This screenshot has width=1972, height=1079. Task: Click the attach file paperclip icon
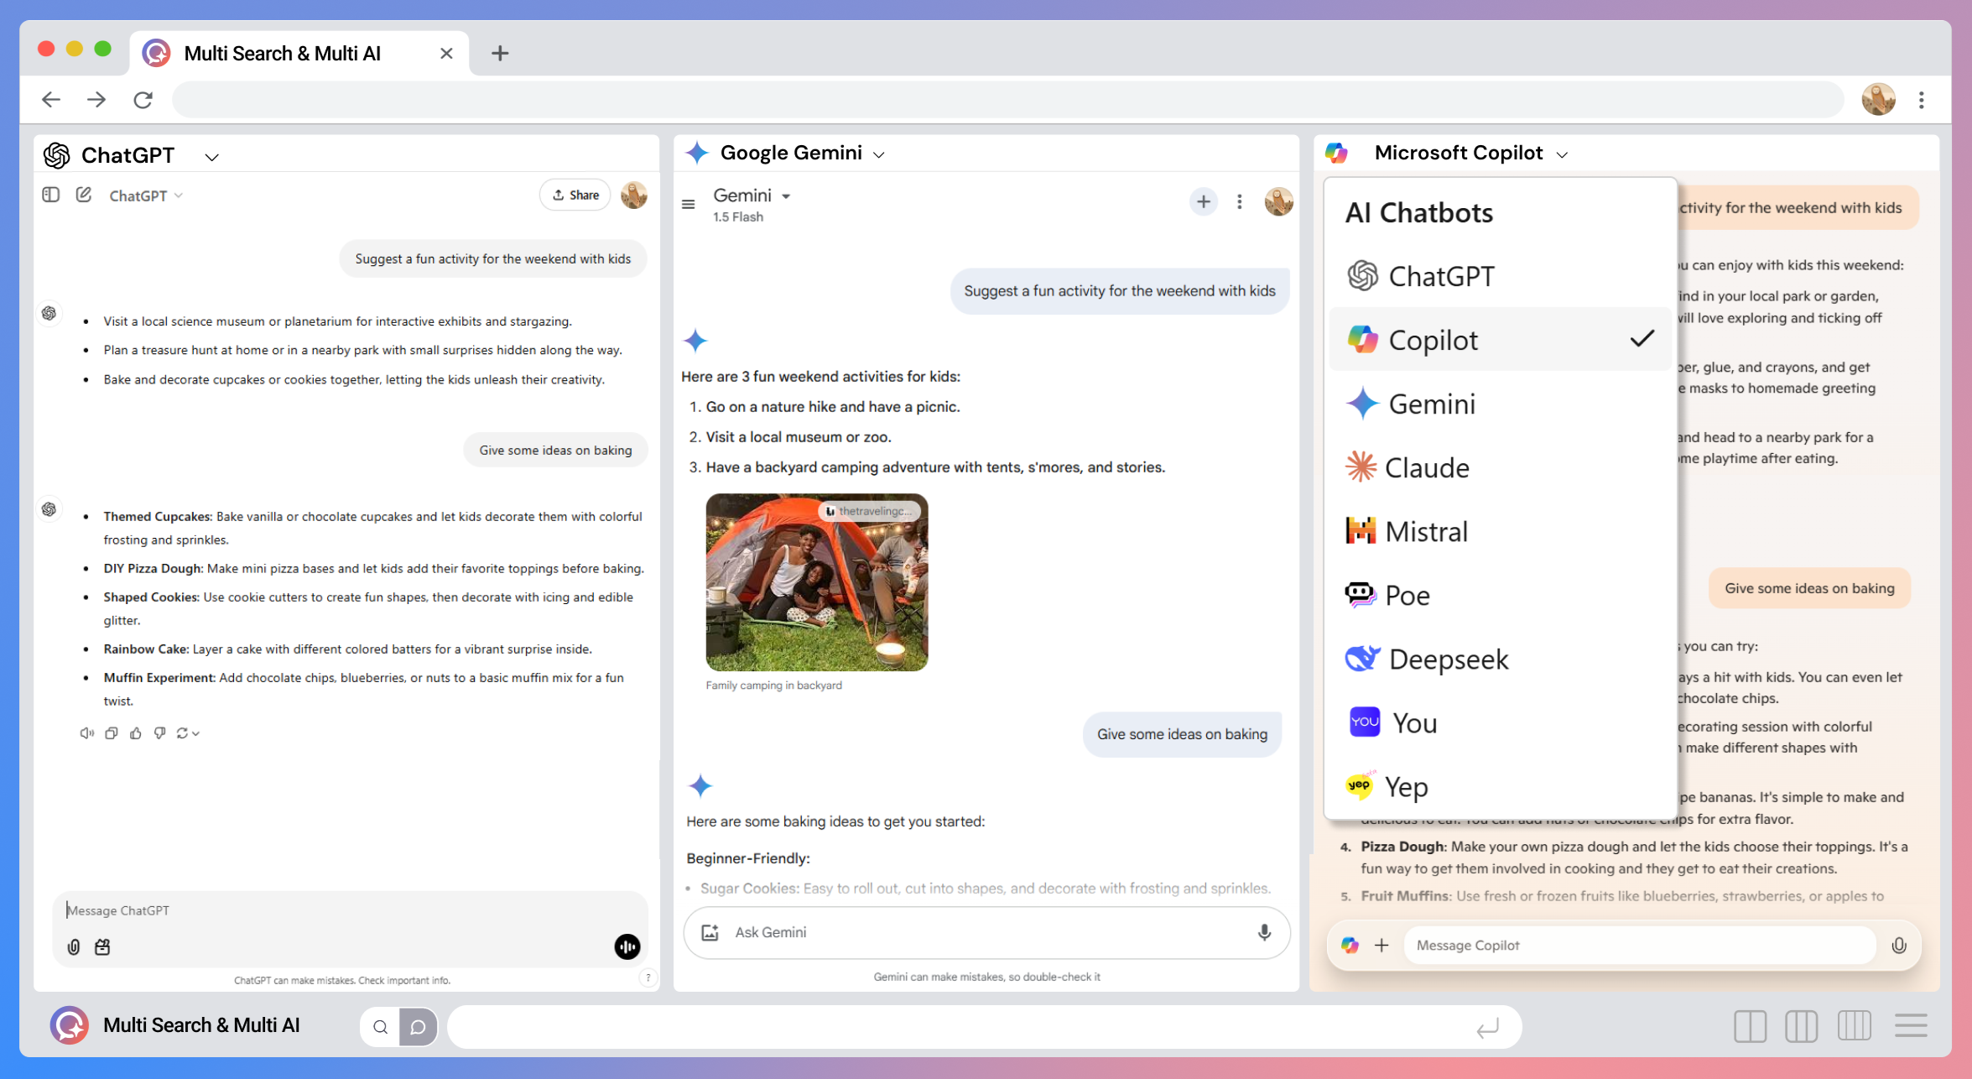coord(74,946)
